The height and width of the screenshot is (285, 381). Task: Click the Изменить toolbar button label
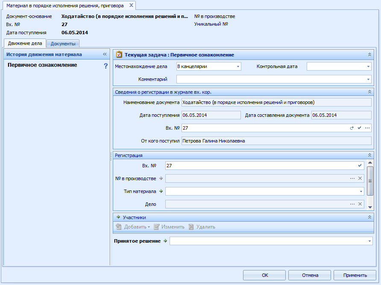[173, 227]
